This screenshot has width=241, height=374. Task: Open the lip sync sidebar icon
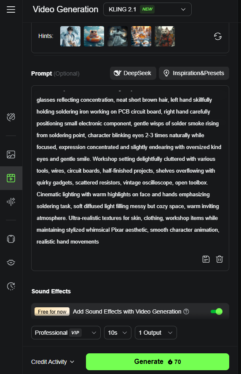click(11, 263)
